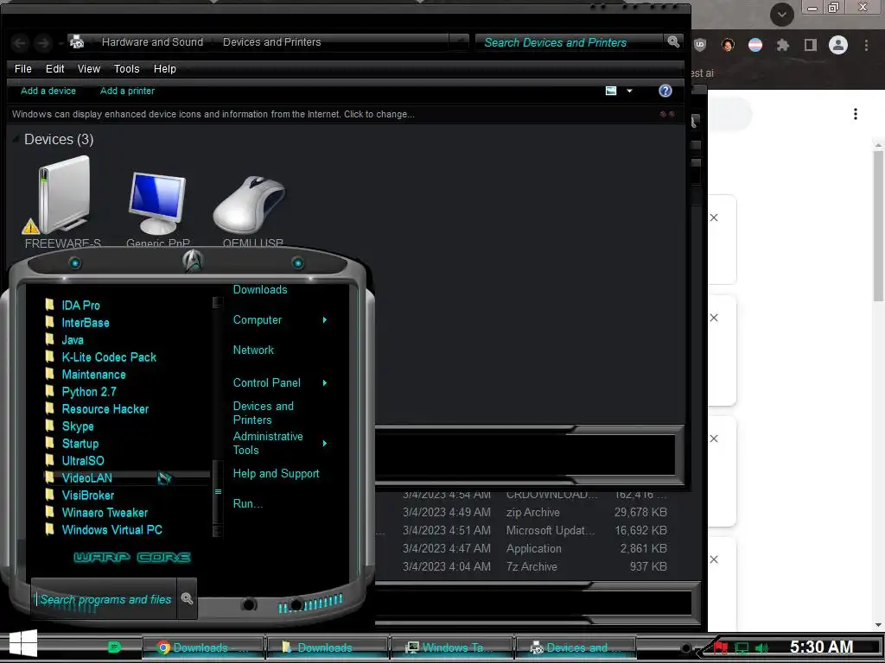The width and height of the screenshot is (885, 663).
Task: Open K-Lite Codec Pack folder
Action: click(109, 357)
